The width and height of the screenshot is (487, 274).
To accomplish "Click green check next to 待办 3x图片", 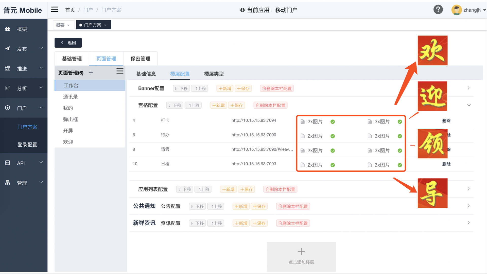I will [x=400, y=136].
